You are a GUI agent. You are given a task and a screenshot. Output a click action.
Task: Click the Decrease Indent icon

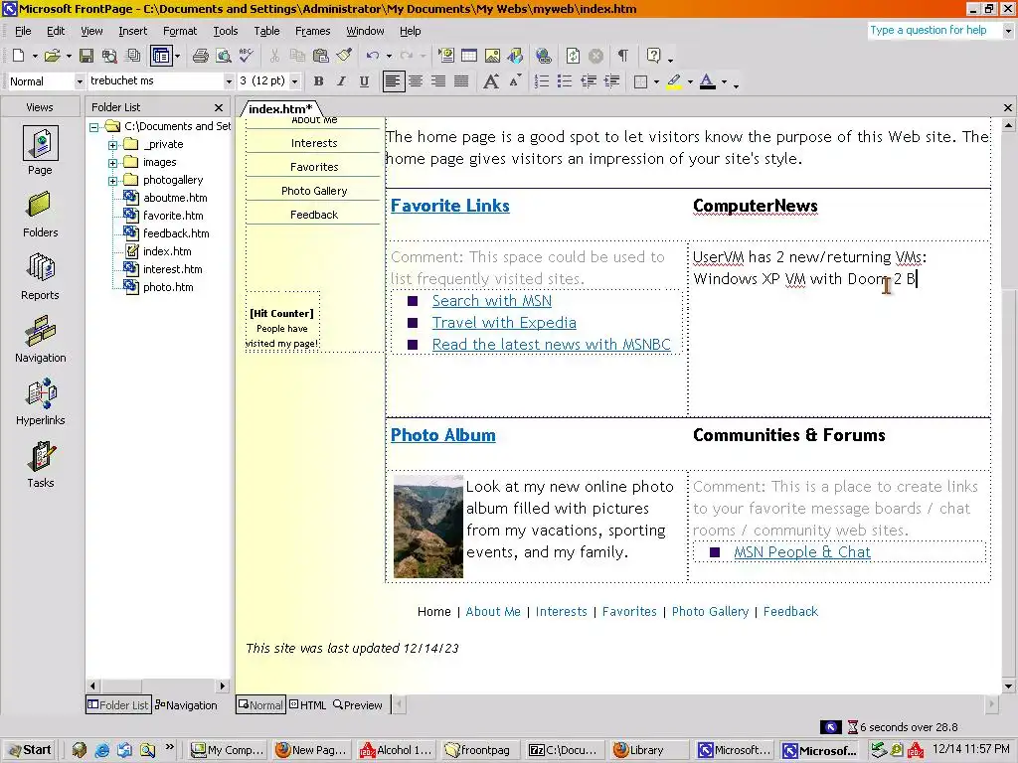pyautogui.click(x=589, y=81)
